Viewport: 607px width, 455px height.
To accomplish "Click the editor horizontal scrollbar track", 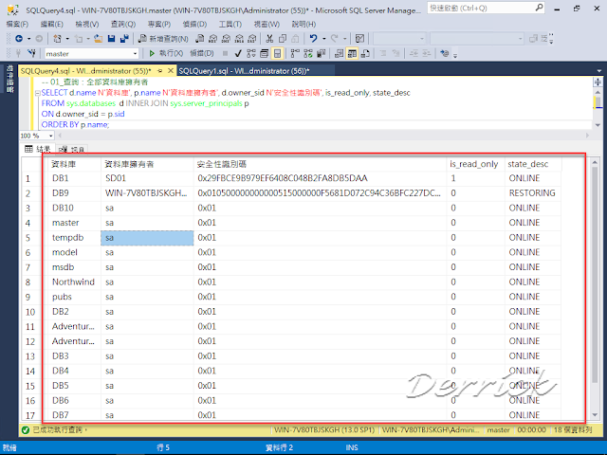I will [323, 136].
